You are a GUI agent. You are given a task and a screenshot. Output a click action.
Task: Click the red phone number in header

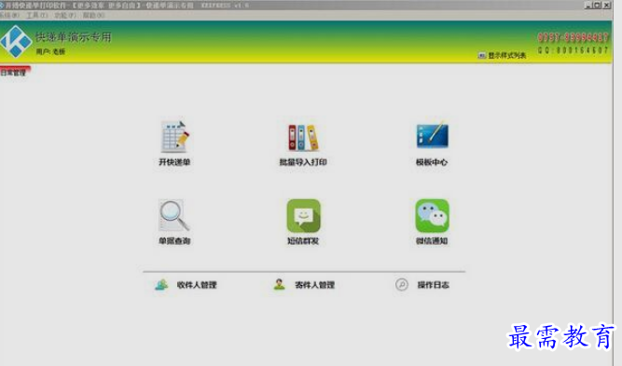(573, 37)
